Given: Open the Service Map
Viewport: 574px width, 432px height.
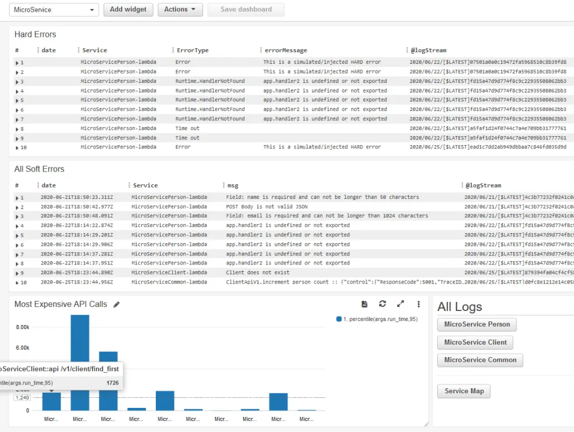Looking at the screenshot, I should click(x=464, y=391).
